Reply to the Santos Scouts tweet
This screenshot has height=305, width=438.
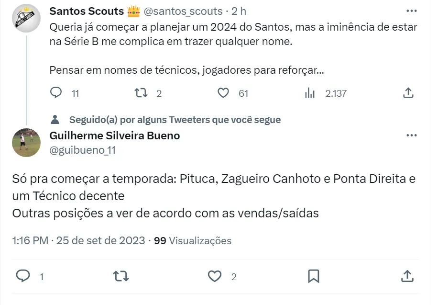coord(56,93)
